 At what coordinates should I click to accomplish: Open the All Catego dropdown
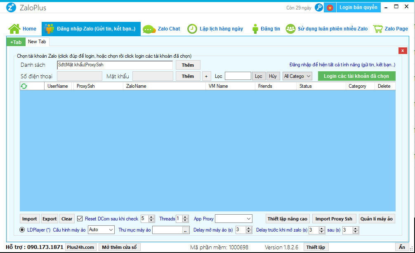tap(297, 76)
